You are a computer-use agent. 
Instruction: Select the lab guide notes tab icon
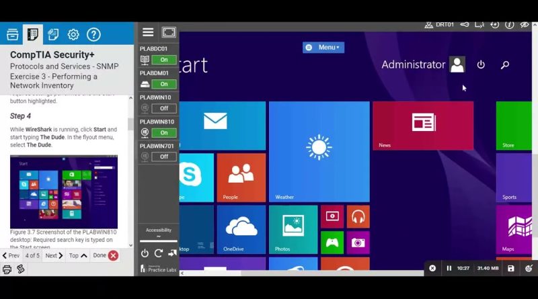coord(32,34)
